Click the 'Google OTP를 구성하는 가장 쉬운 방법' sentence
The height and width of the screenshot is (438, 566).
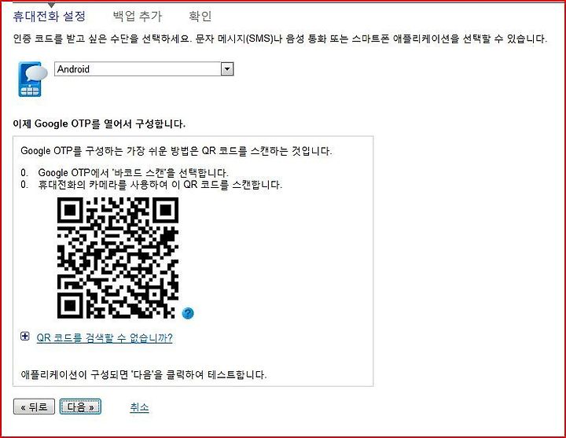[176, 150]
